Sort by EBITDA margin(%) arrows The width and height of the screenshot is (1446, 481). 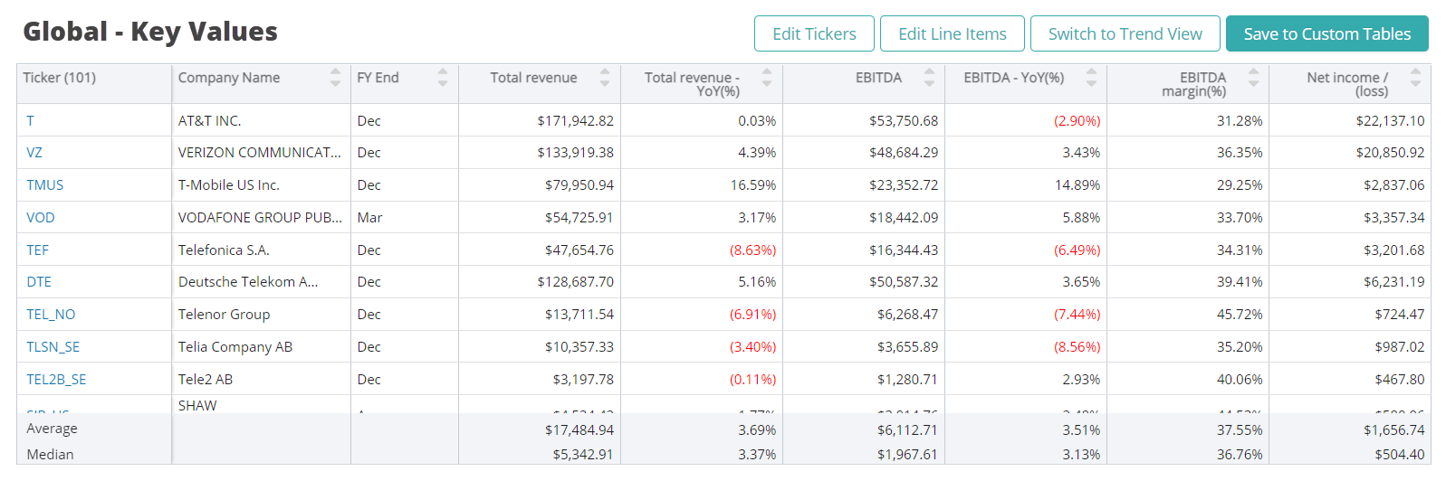click(x=1253, y=78)
